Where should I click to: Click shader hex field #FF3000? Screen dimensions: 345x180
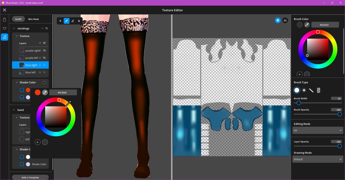[x=63, y=93]
